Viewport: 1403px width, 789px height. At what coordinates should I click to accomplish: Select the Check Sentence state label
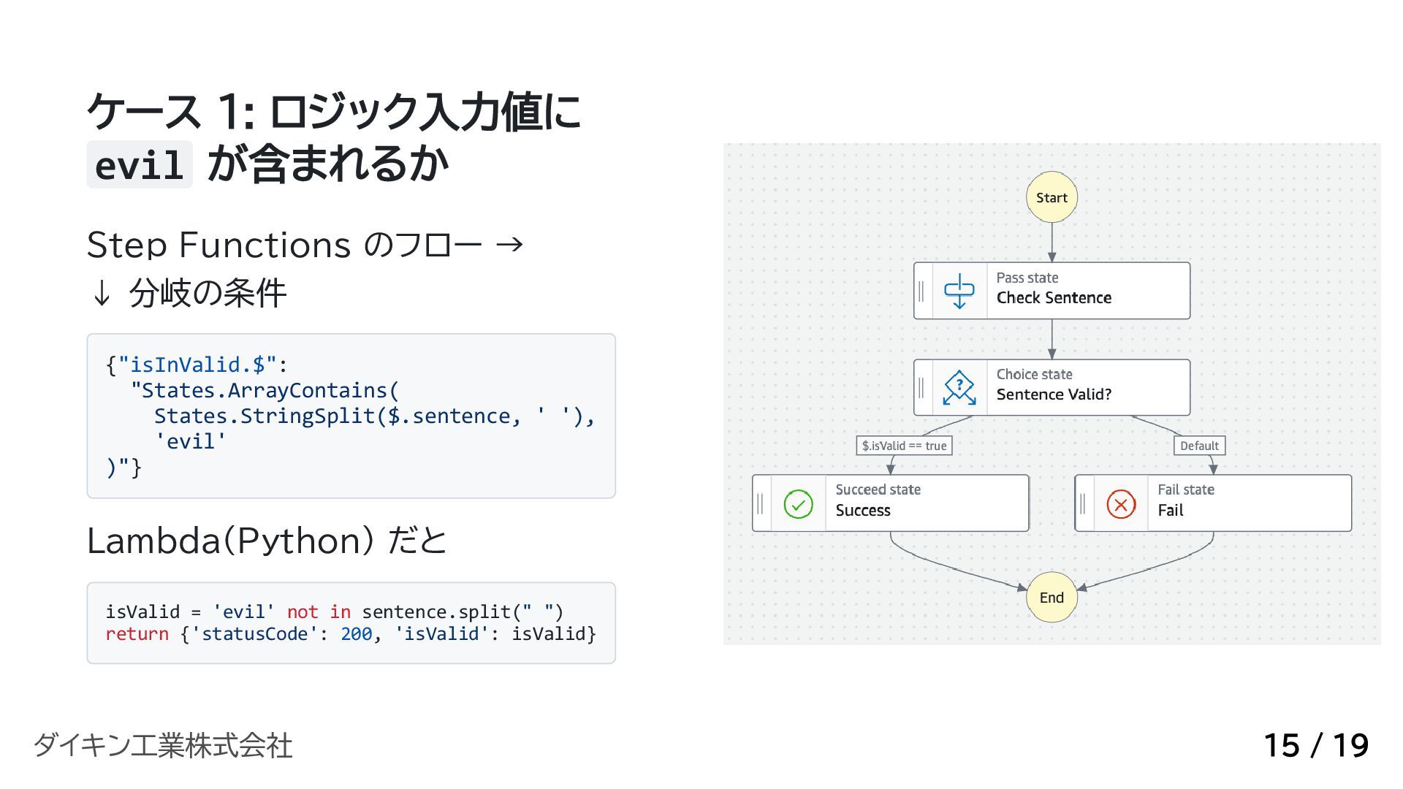tap(1054, 298)
